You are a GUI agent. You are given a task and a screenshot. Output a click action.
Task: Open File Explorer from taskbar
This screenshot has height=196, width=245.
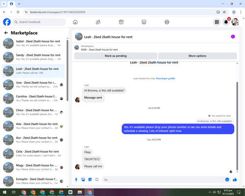point(80,192)
